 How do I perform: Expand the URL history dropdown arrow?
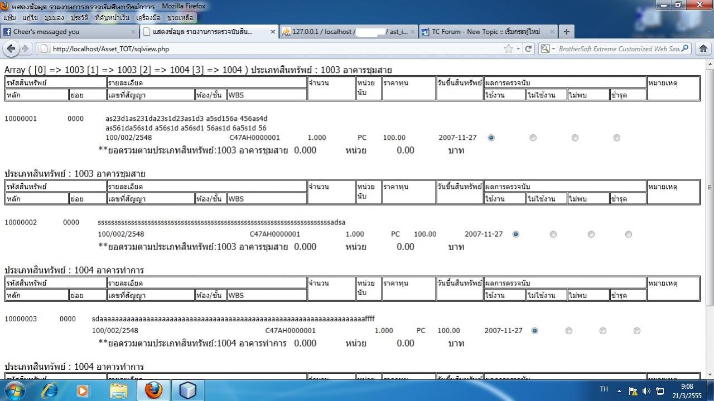pos(519,48)
